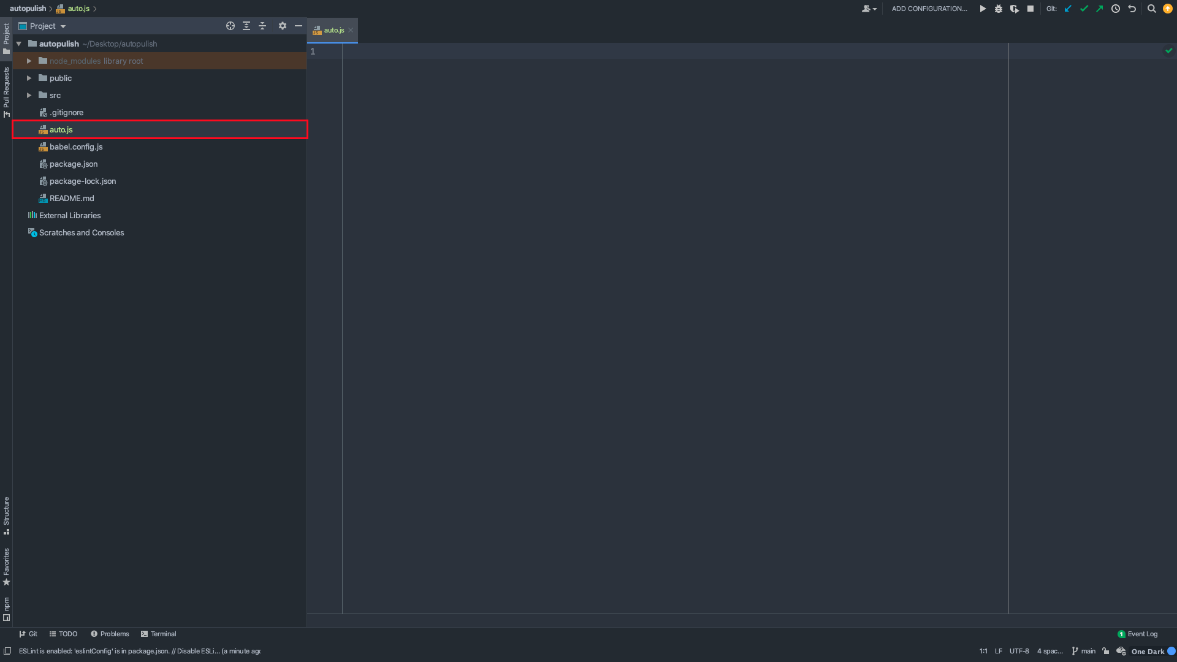Viewport: 1177px width, 662px height.
Task: Select the package-lock.json file
Action: pos(159,181)
